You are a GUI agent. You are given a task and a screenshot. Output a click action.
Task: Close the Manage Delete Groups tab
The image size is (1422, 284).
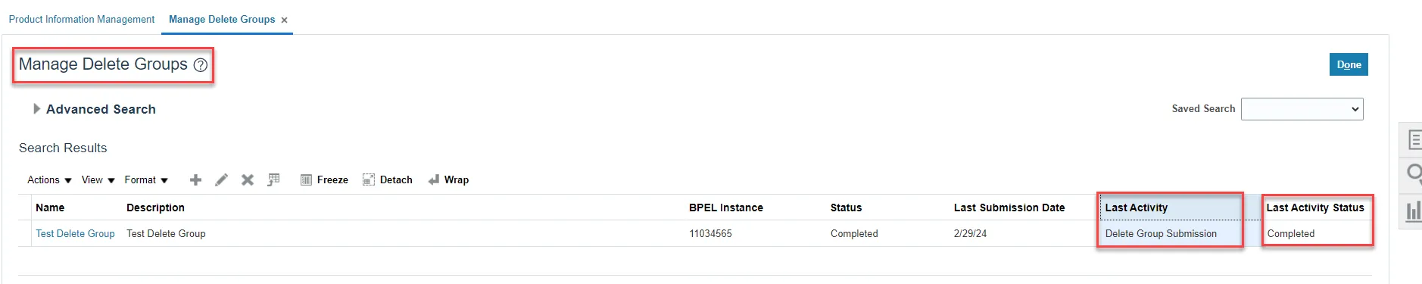[284, 20]
